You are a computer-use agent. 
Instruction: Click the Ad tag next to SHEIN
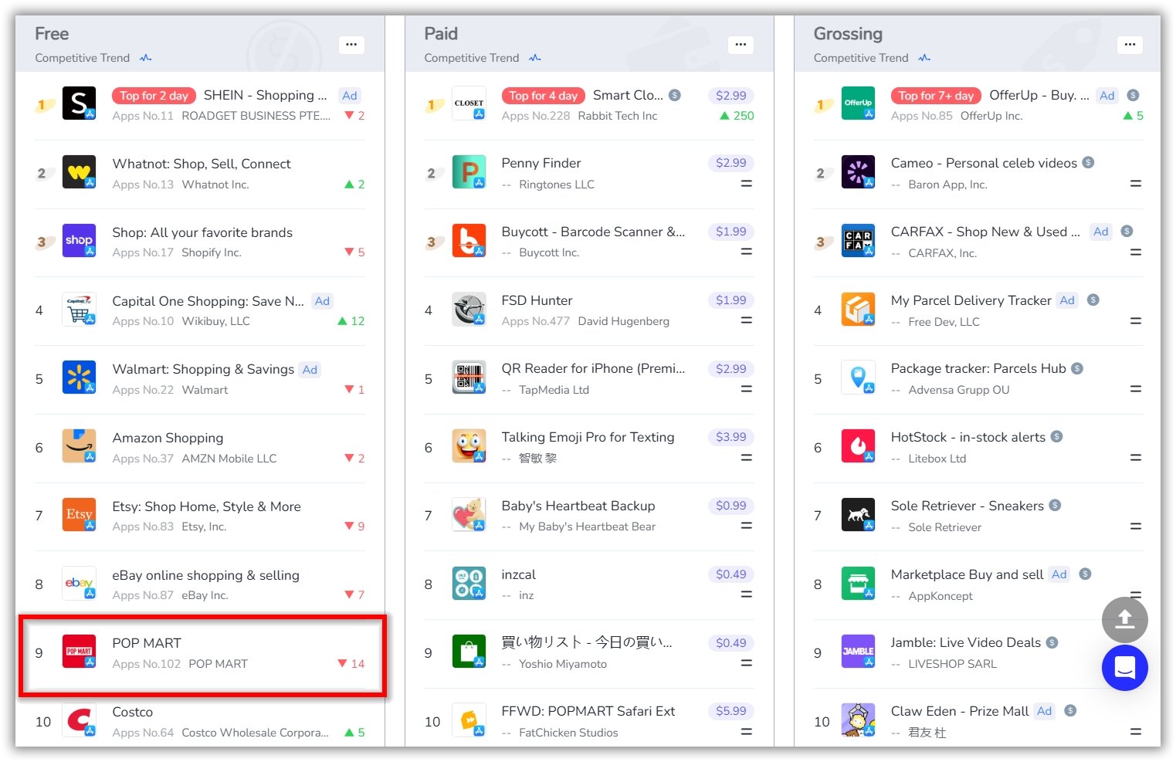[x=350, y=96]
